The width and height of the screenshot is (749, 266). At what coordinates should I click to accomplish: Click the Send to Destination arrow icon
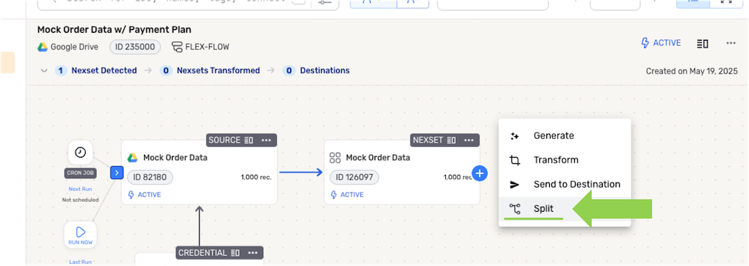click(x=514, y=184)
